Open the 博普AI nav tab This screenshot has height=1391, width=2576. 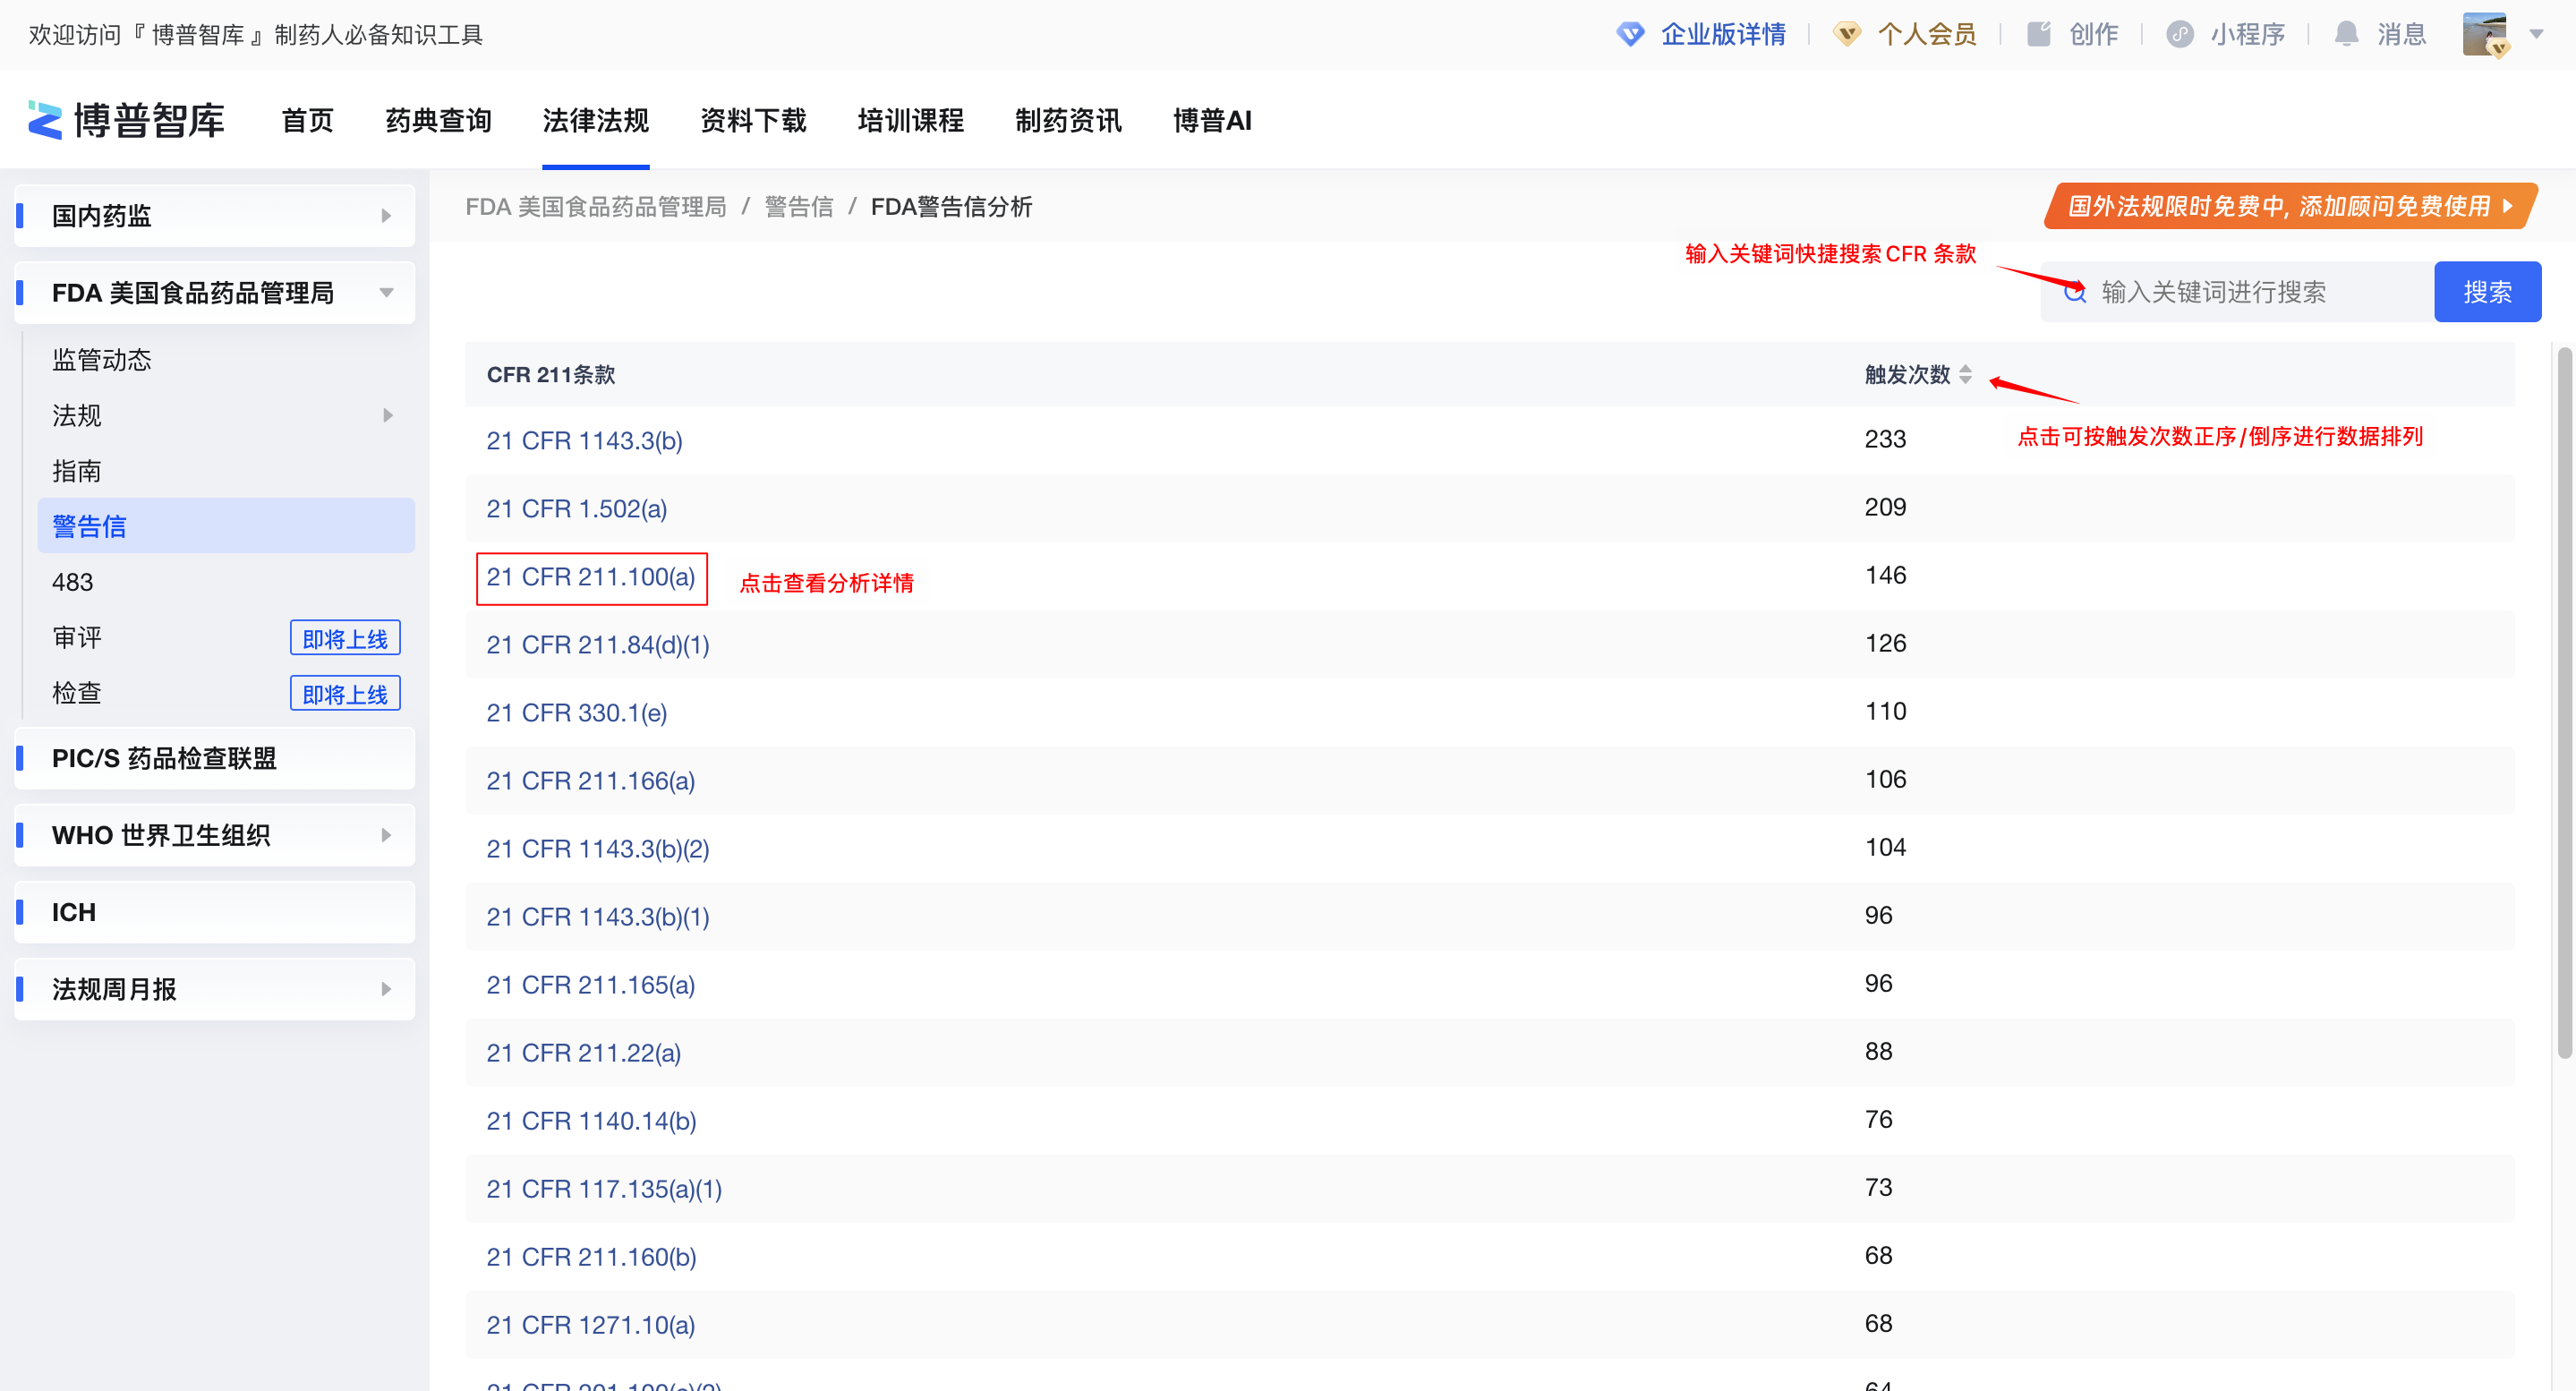[x=1212, y=120]
